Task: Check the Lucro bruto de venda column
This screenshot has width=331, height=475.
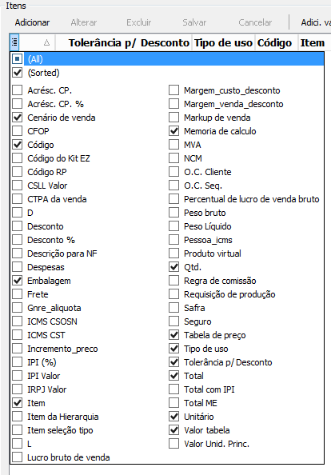Action: pos(18,457)
